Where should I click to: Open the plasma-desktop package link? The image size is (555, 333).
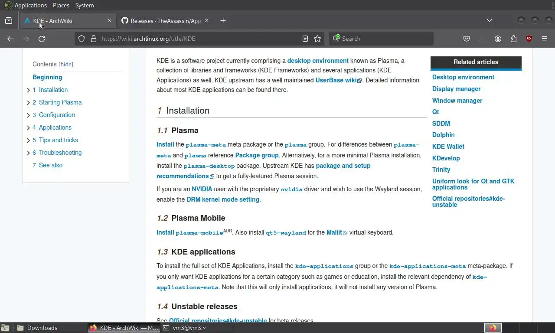[x=209, y=166]
